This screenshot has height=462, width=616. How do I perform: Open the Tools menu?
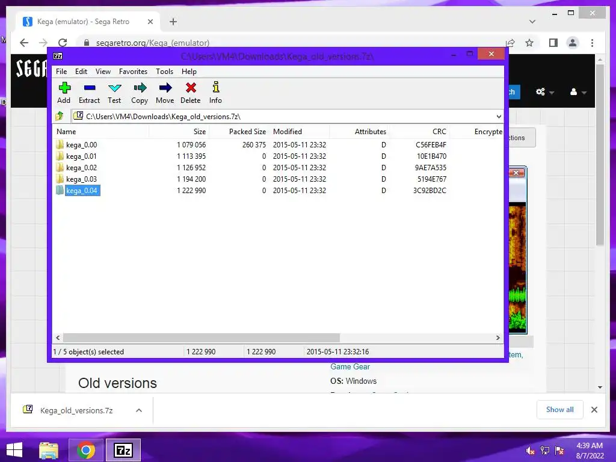pos(164,72)
